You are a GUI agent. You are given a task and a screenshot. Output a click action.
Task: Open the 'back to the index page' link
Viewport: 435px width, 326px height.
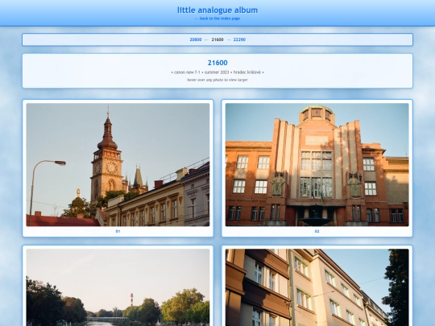[x=217, y=19]
